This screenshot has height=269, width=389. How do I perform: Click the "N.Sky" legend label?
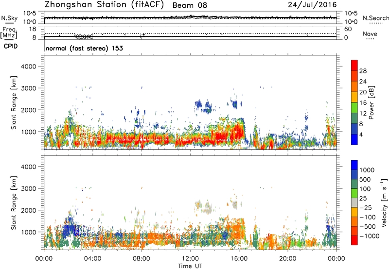pos(9,18)
